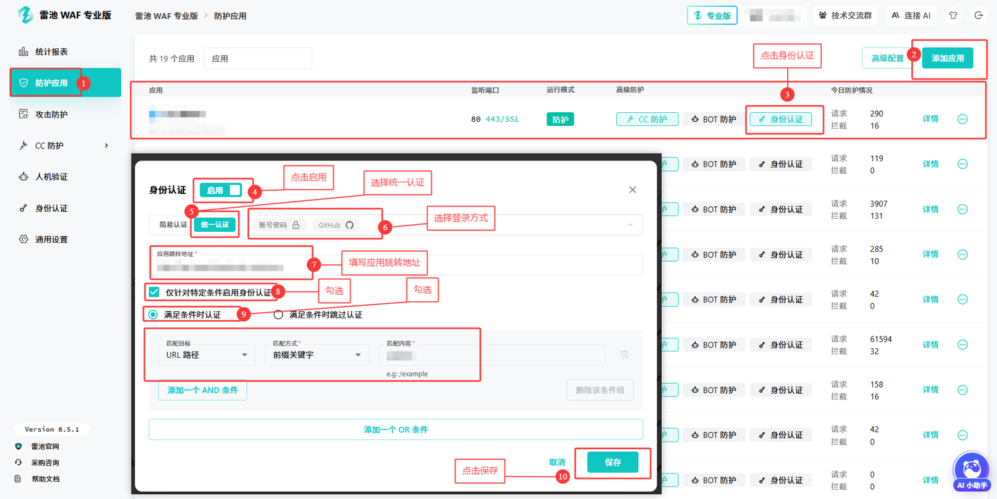997x499 pixels.
Task: Go to 身份认证 in the sidebar
Action: click(65, 208)
